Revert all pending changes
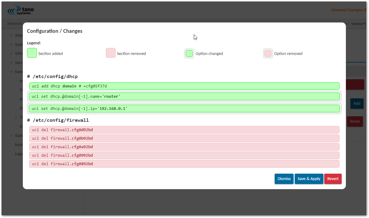 click(333, 179)
